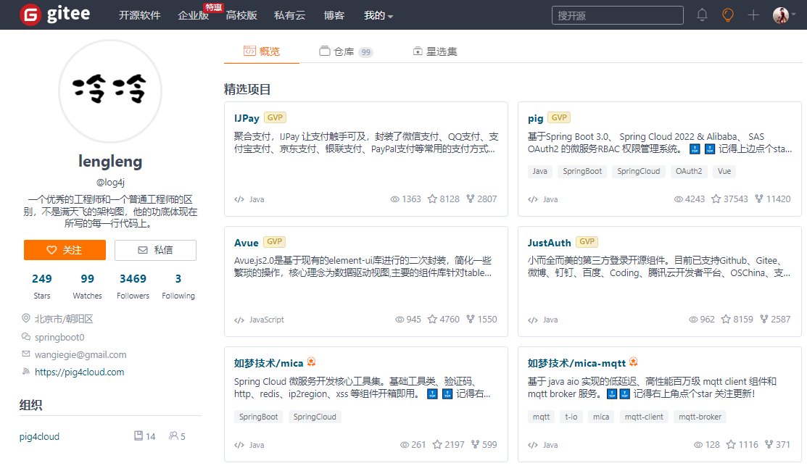Select the OAuth2 tag on pig card
This screenshot has width=807, height=471.
click(x=689, y=171)
